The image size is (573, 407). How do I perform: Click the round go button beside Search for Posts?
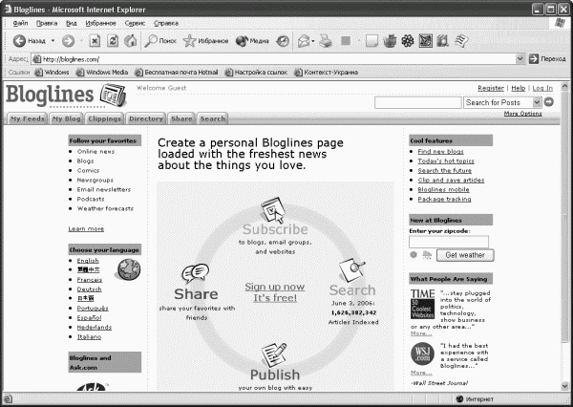[548, 102]
